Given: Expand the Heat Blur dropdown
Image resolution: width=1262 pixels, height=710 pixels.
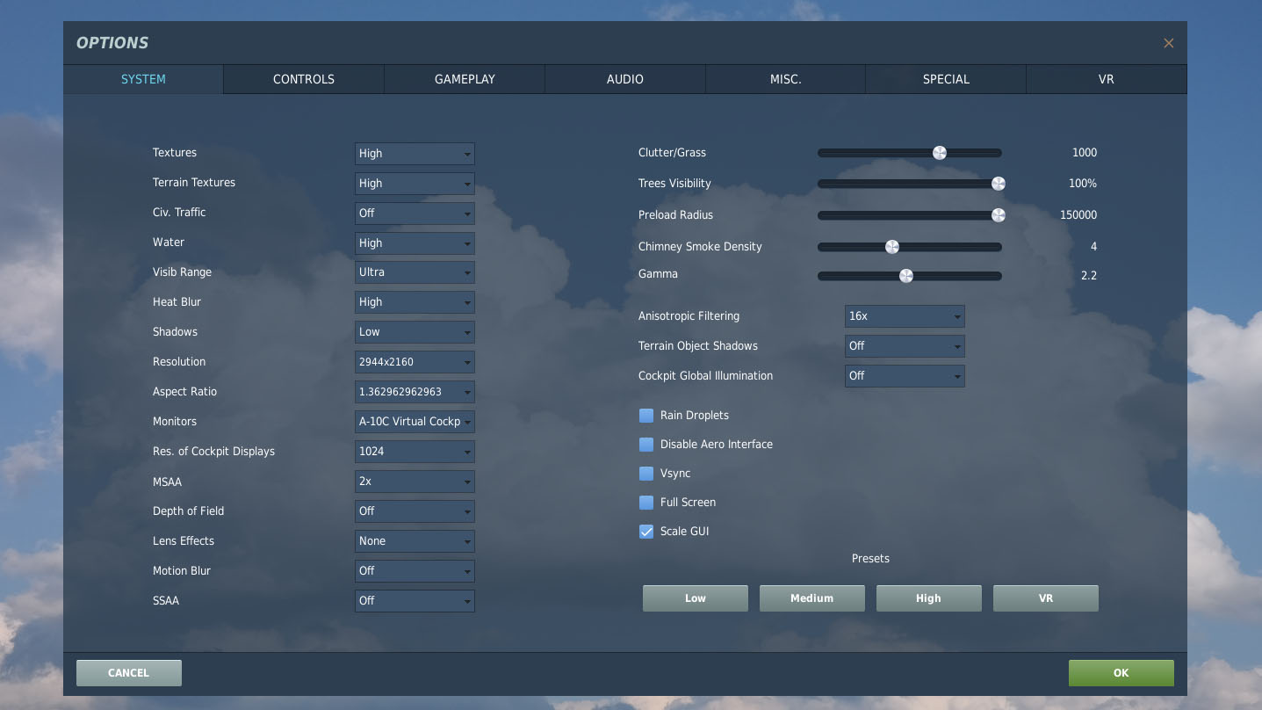Looking at the screenshot, I should click(415, 302).
